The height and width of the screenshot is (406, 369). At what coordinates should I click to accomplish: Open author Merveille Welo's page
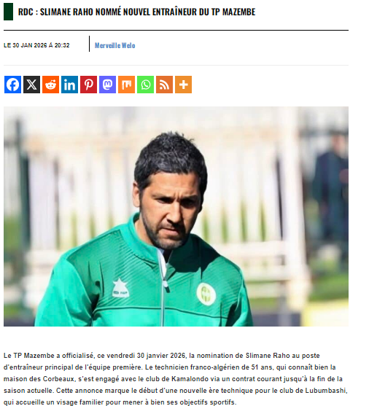(x=114, y=45)
